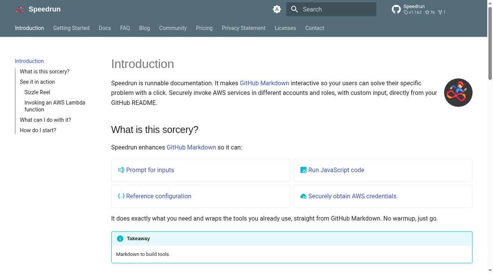The image size is (493, 274).
Task: Open the Getting Started tab
Action: (71, 28)
